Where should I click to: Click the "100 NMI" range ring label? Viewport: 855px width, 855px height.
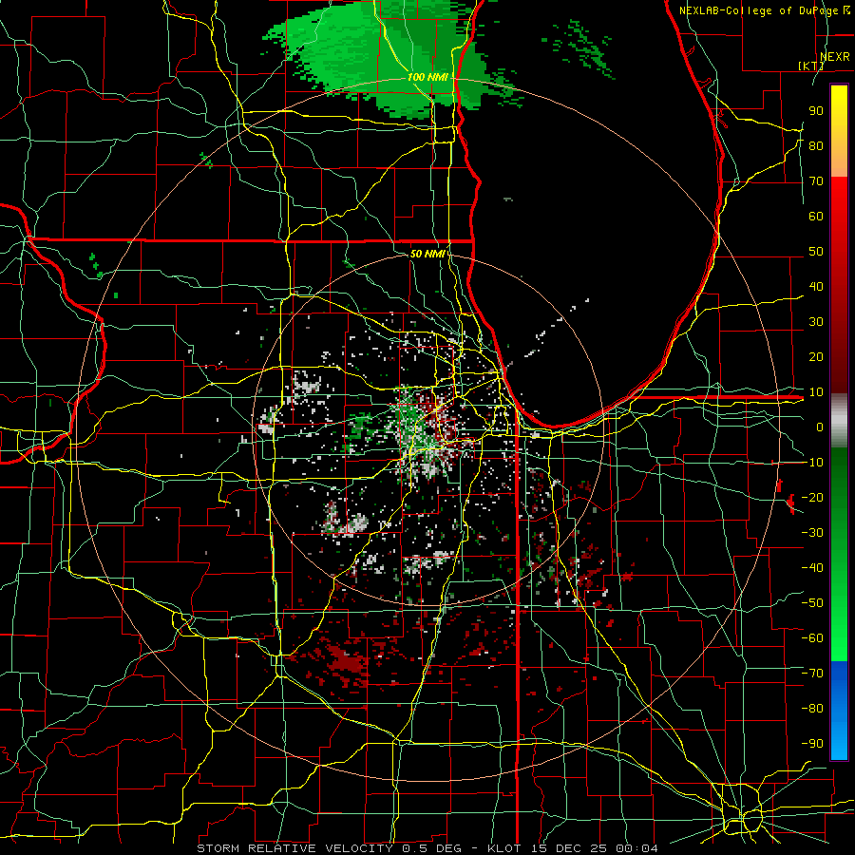pyautogui.click(x=427, y=78)
